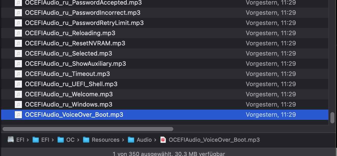
Task: Click the VoiceOver_Boot.mp3 row file icon
Action: 18,115
